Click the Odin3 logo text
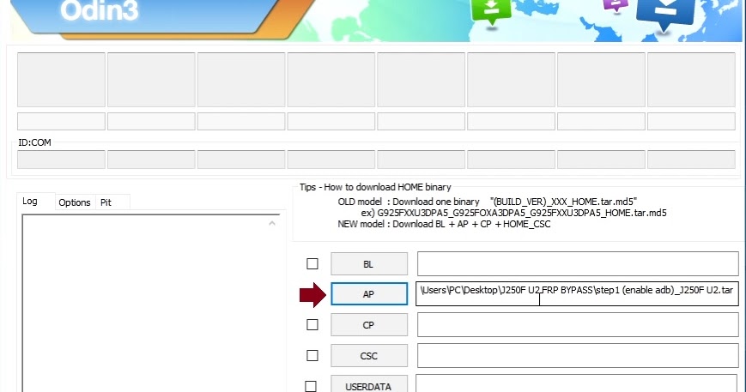The width and height of the screenshot is (746, 392). click(99, 10)
